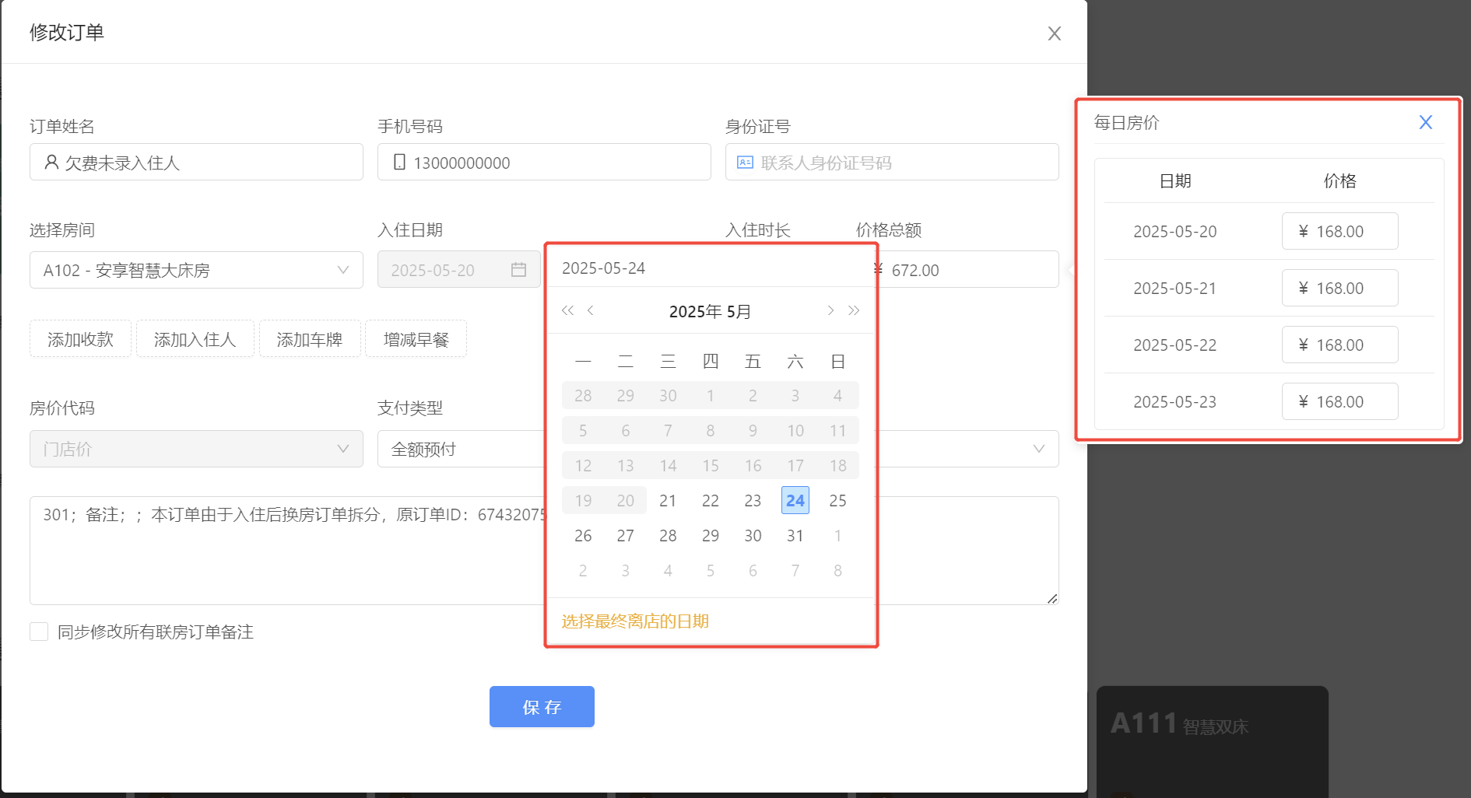Click the phone icon in 手机号码 field
Image resolution: width=1471 pixels, height=798 pixels.
click(399, 162)
